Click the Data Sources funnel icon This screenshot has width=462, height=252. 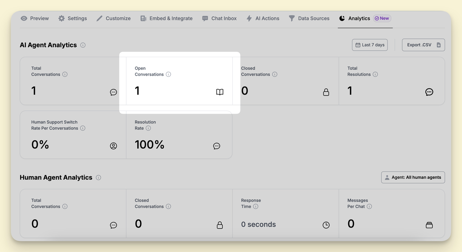(x=292, y=18)
